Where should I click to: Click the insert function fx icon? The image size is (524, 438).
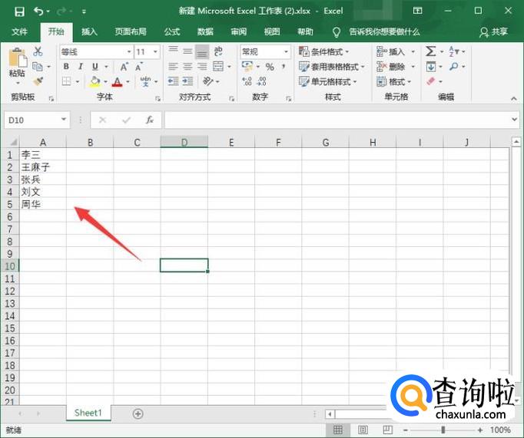pos(150,120)
